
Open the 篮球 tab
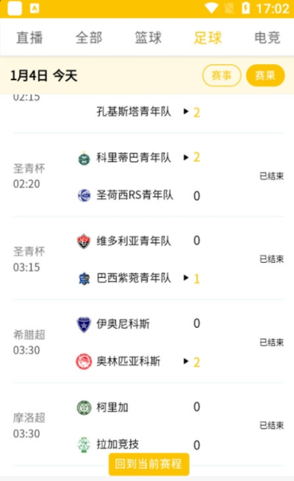(x=148, y=38)
